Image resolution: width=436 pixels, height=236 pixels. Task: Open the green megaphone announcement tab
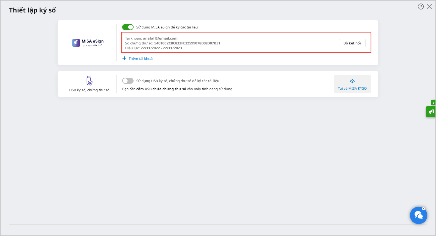(431, 112)
